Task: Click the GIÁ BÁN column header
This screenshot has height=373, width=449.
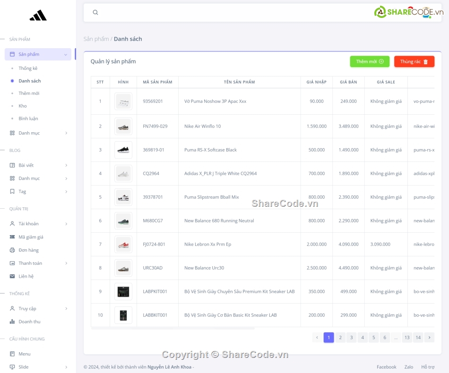Action: tap(348, 82)
